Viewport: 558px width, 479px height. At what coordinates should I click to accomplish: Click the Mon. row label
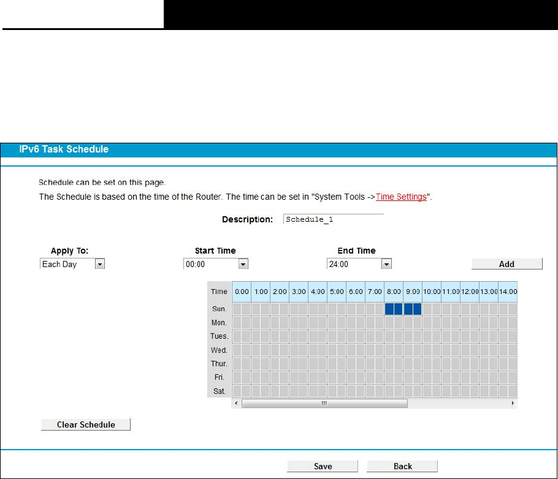(220, 323)
